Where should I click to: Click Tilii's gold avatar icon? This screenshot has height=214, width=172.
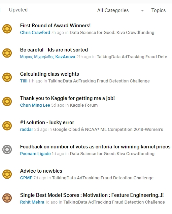(x=7, y=77)
